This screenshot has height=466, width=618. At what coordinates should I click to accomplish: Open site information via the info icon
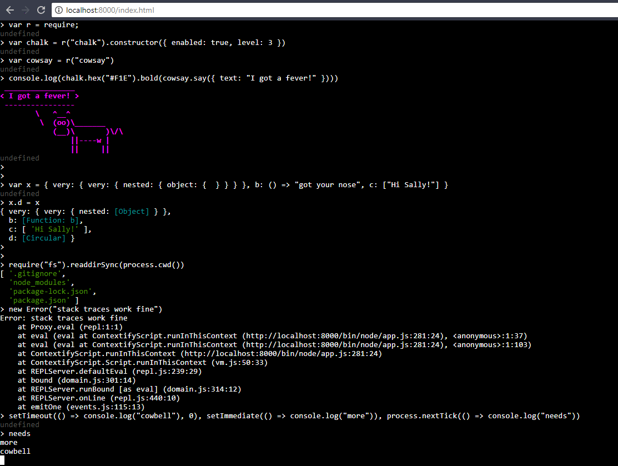pyautogui.click(x=58, y=9)
